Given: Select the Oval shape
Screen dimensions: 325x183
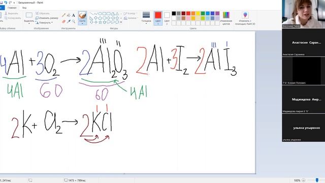Looking at the screenshot, I should pos(100,14).
